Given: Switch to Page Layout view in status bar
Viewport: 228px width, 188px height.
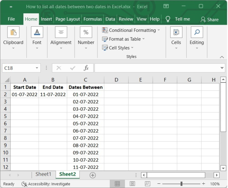Looking at the screenshot, I should coord(133,184).
